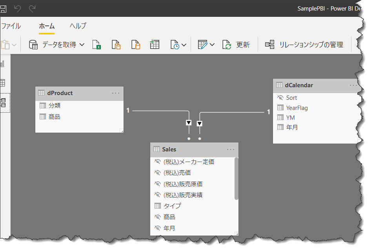Screen dimensions: 373x252
Task: Expand the Paste dropdown arrow
Action: [x=14, y=45]
